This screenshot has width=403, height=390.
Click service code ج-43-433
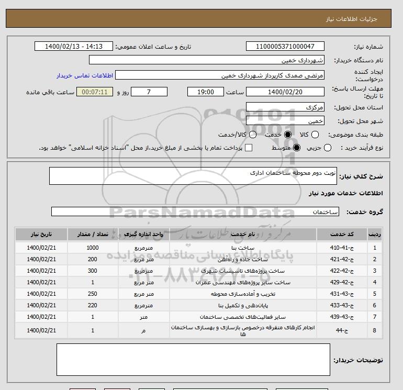coord(342,305)
